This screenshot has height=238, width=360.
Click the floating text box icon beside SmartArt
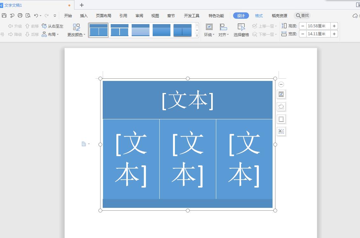pos(281,131)
